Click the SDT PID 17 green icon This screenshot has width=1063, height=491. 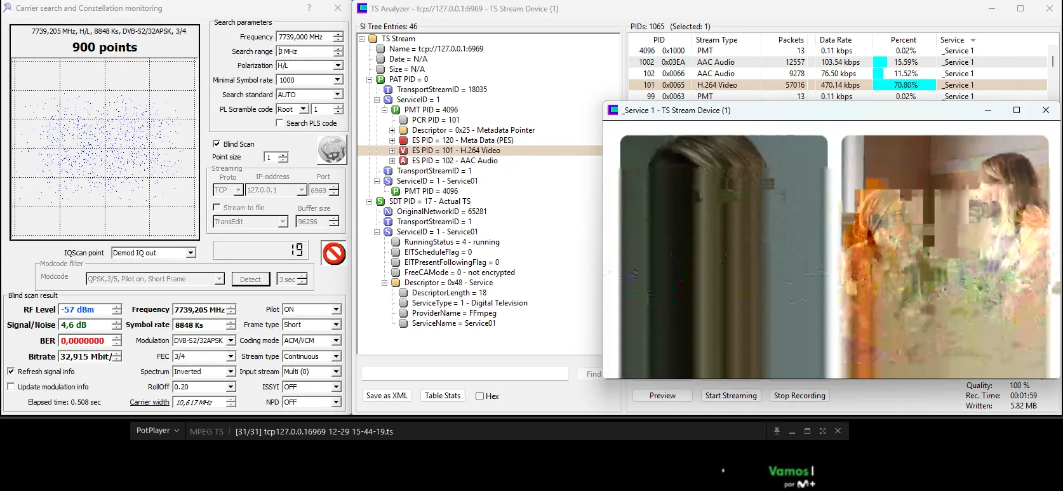tap(380, 201)
